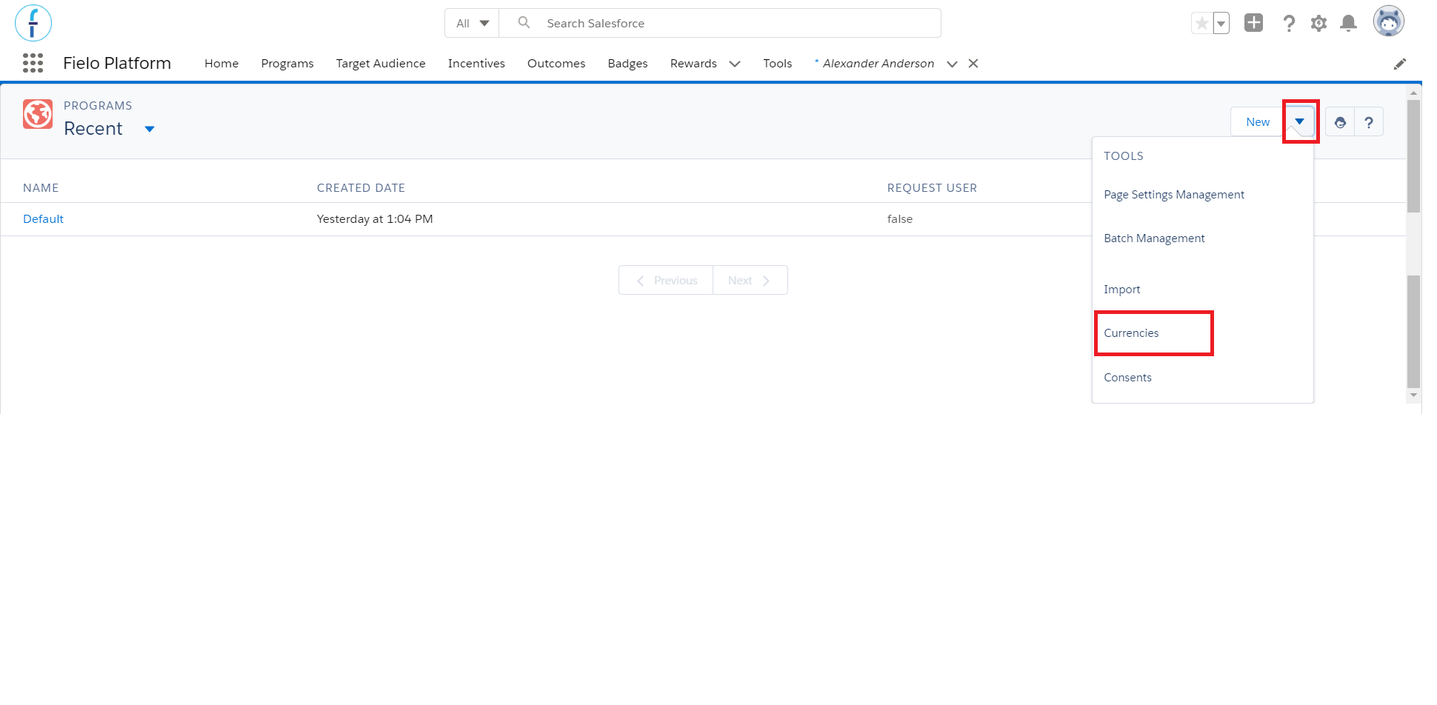The height and width of the screenshot is (705, 1437).
Task: Click the Programs page help icon
Action: [1369, 122]
